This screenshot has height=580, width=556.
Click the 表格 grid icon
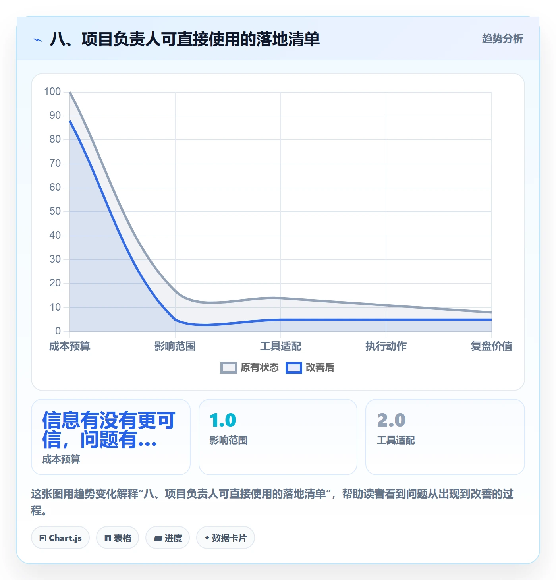click(108, 538)
